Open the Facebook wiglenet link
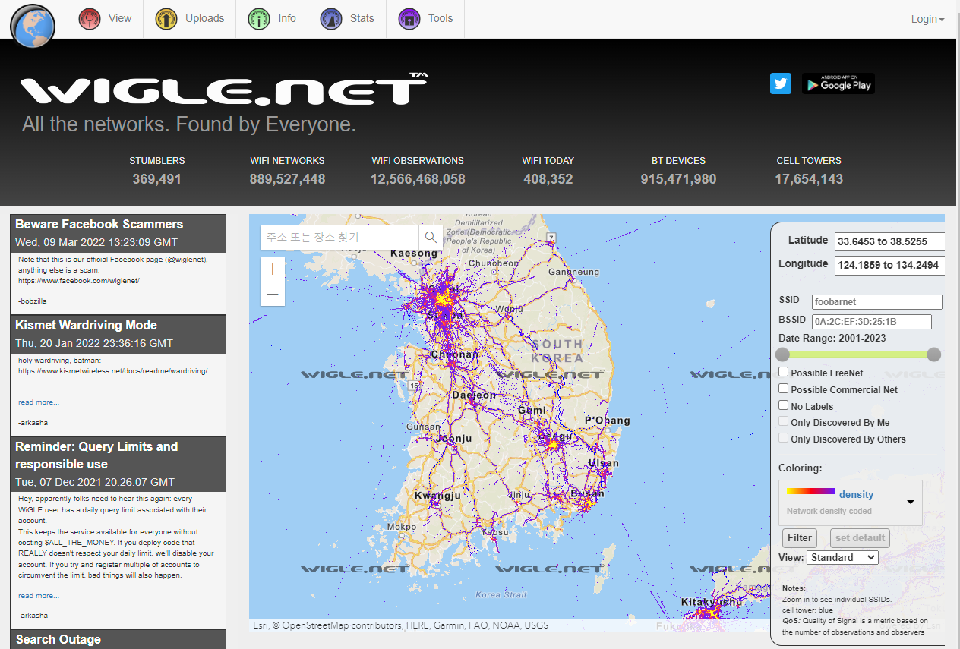 pos(79,281)
